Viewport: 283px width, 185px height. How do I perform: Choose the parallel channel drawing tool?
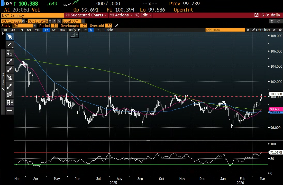10,94
